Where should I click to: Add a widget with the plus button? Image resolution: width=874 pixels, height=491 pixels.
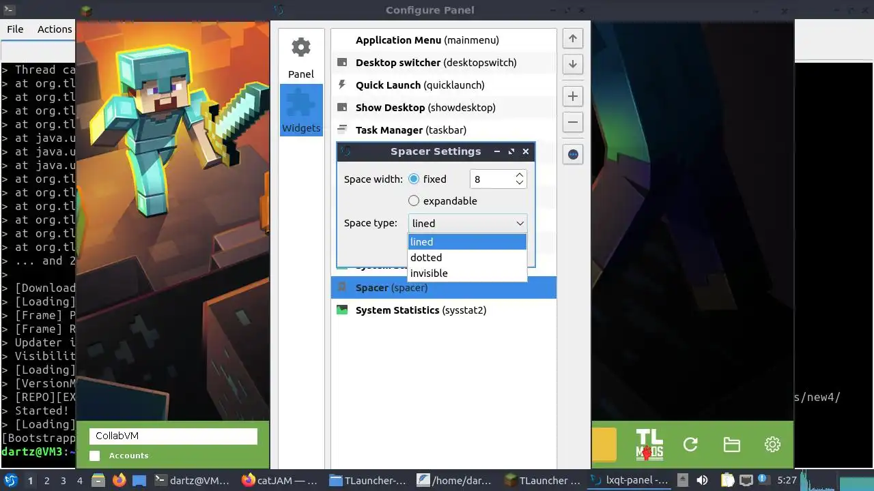point(573,96)
